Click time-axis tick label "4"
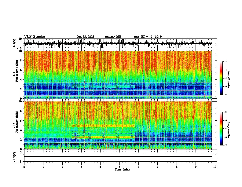The width and height of the screenshot is (242, 187). pos(100,167)
